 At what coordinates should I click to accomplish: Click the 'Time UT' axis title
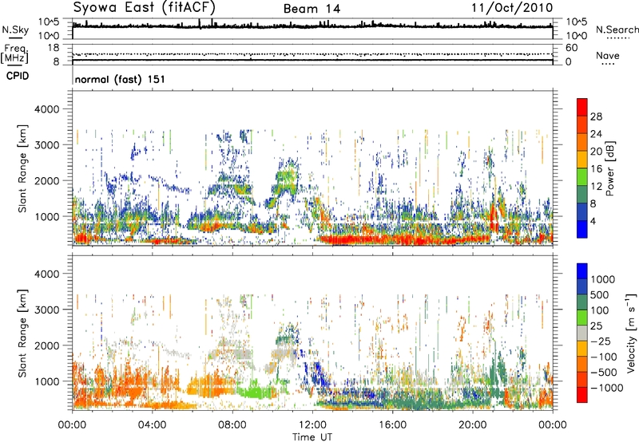click(312, 437)
